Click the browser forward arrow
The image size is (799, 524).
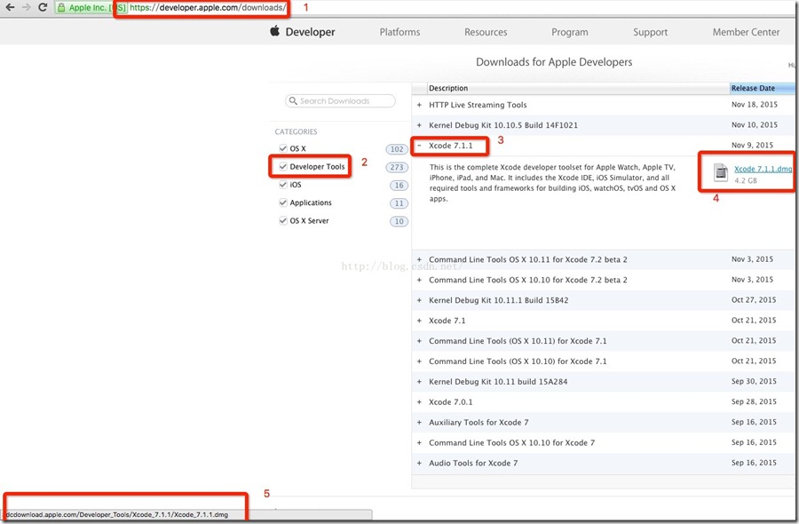point(26,7)
